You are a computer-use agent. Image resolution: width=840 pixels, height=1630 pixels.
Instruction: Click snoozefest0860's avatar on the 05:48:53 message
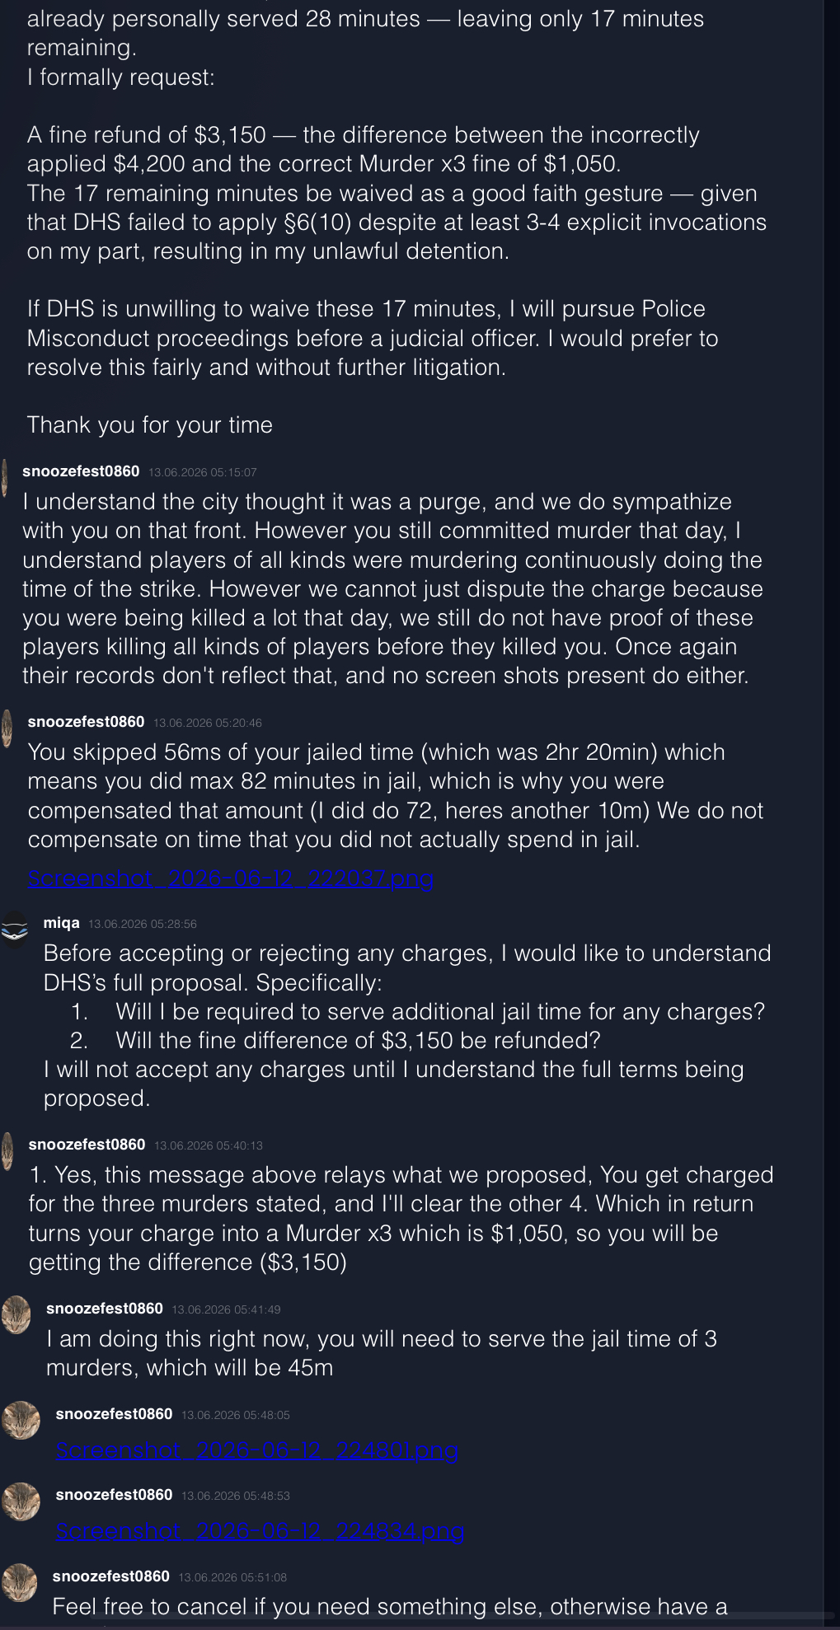click(21, 1501)
